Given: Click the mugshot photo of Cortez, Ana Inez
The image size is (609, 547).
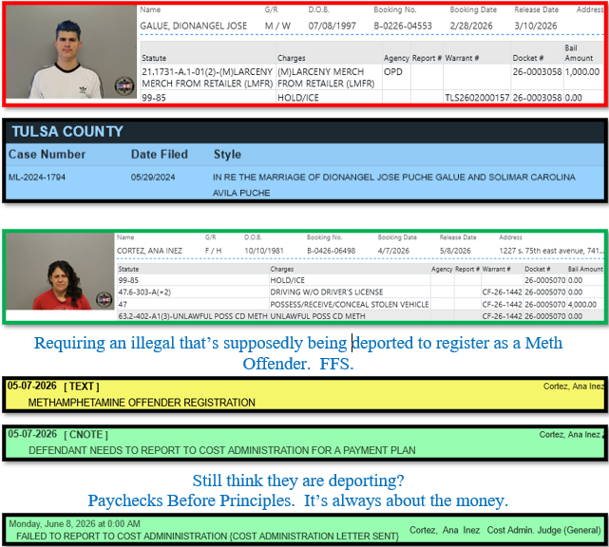Looking at the screenshot, I should [x=60, y=272].
